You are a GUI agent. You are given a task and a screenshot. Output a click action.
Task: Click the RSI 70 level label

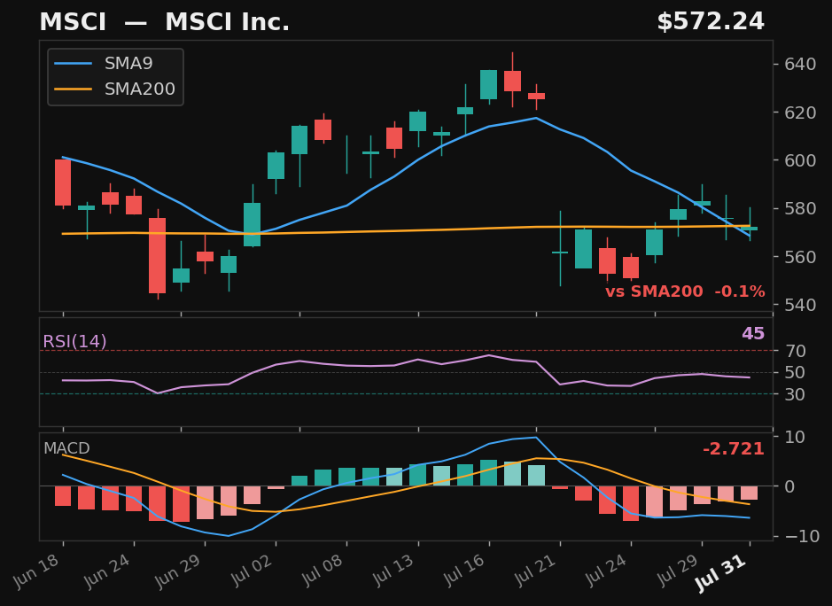[x=796, y=351]
